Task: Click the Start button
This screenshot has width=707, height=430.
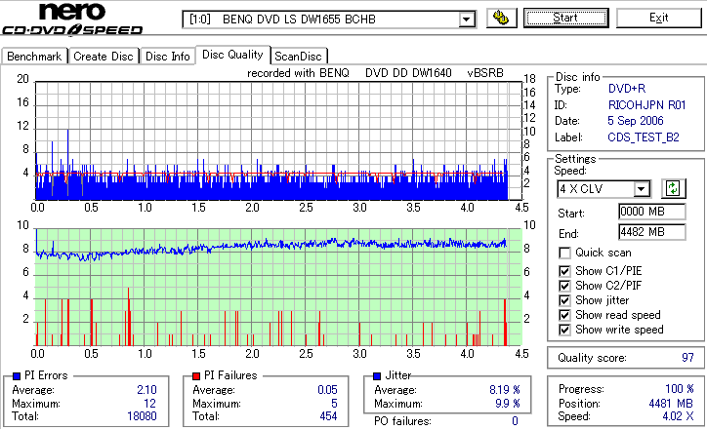Action: [x=565, y=18]
